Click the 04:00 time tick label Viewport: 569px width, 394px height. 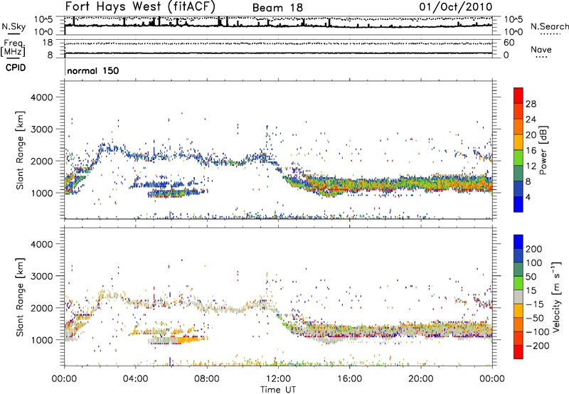coord(136,379)
